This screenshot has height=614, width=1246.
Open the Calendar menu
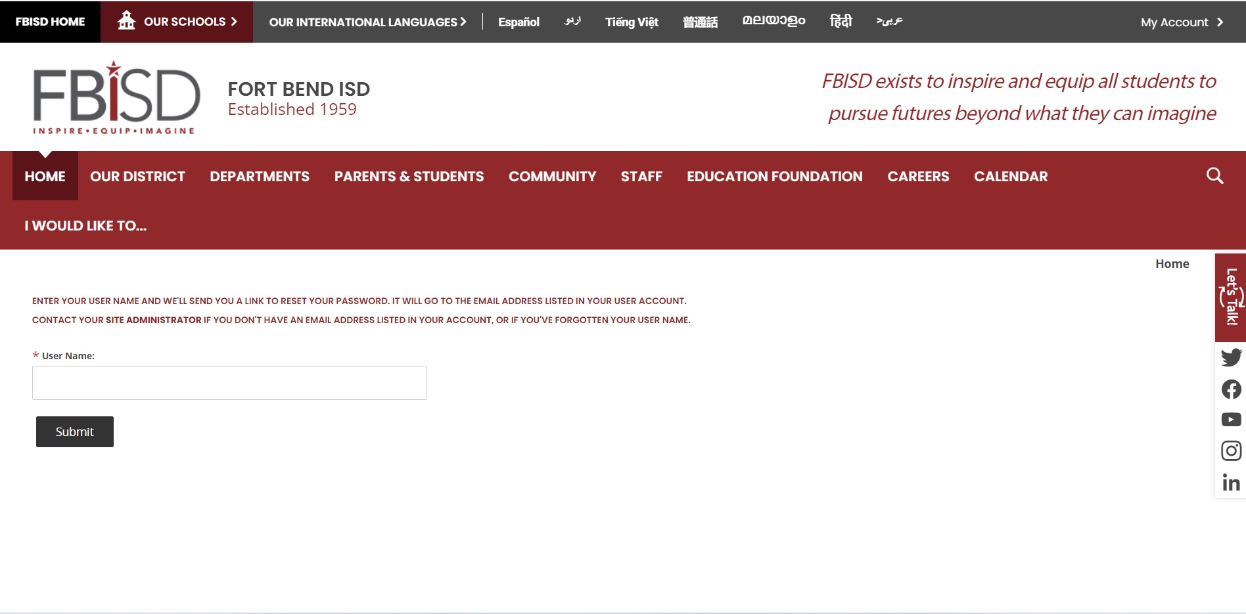pos(1011,176)
